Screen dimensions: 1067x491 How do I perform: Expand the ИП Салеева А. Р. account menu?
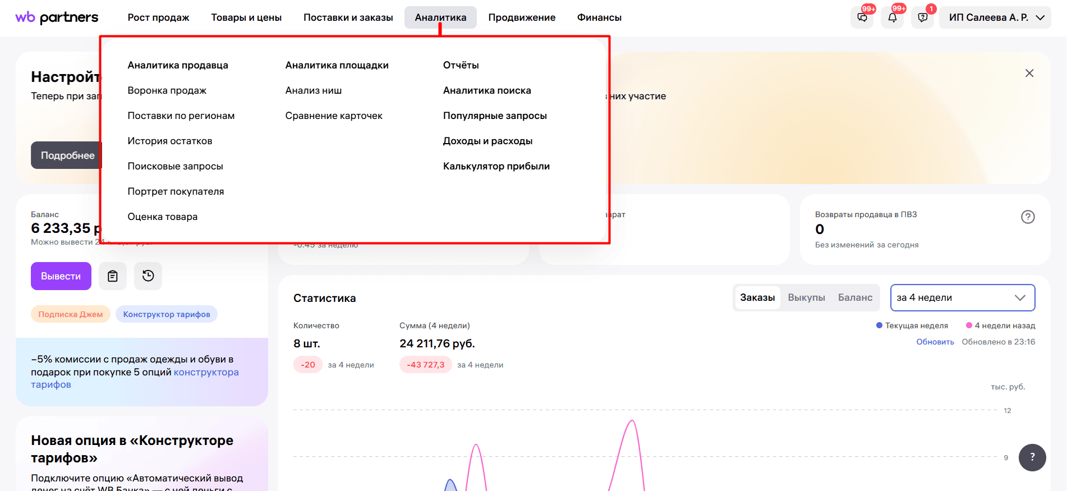[995, 17]
